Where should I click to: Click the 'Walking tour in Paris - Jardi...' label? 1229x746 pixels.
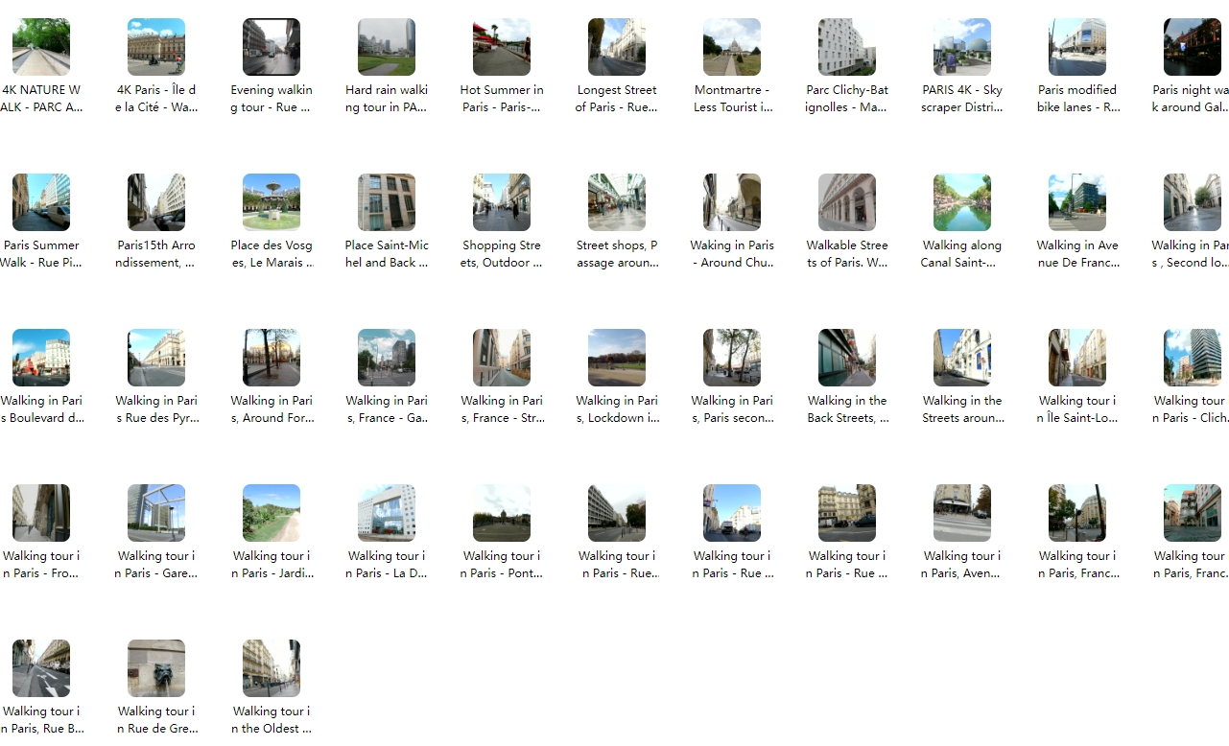click(272, 565)
